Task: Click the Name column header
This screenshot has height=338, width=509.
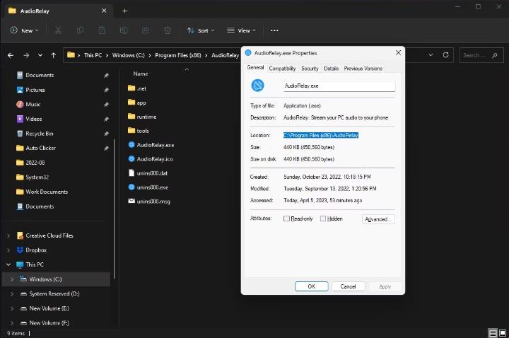Action: [x=141, y=74]
